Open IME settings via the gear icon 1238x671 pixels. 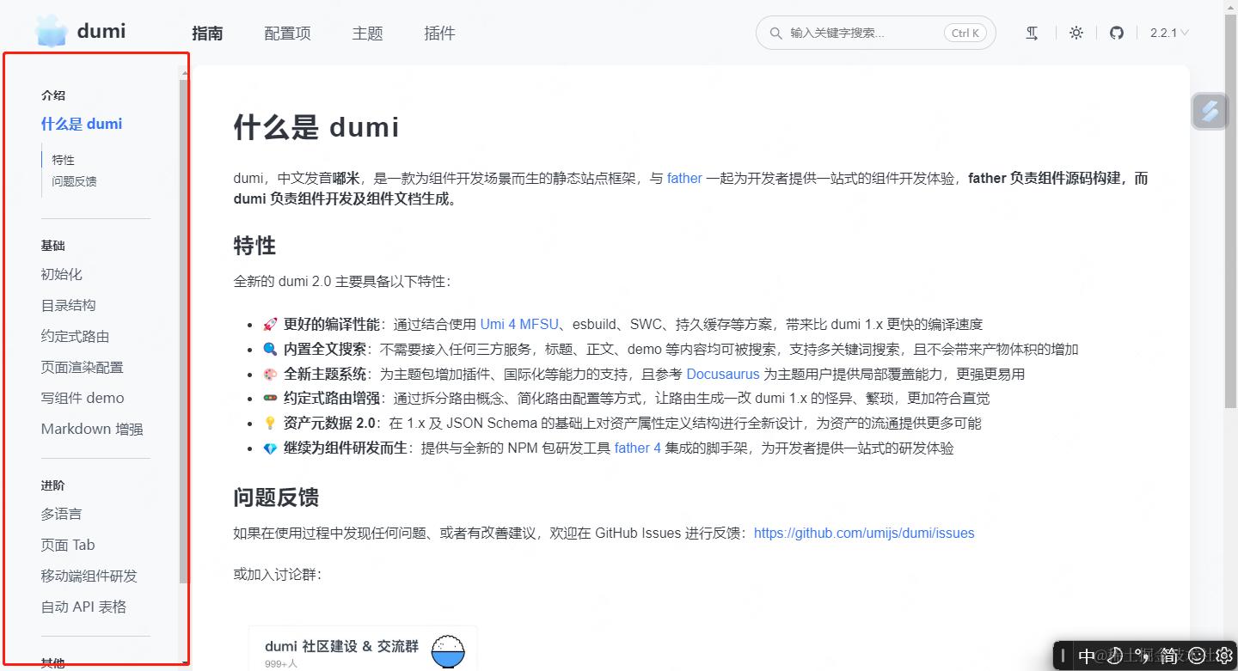click(x=1224, y=655)
